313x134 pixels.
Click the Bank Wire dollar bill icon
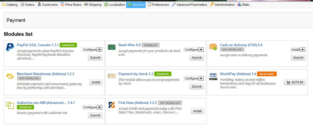click(112, 47)
